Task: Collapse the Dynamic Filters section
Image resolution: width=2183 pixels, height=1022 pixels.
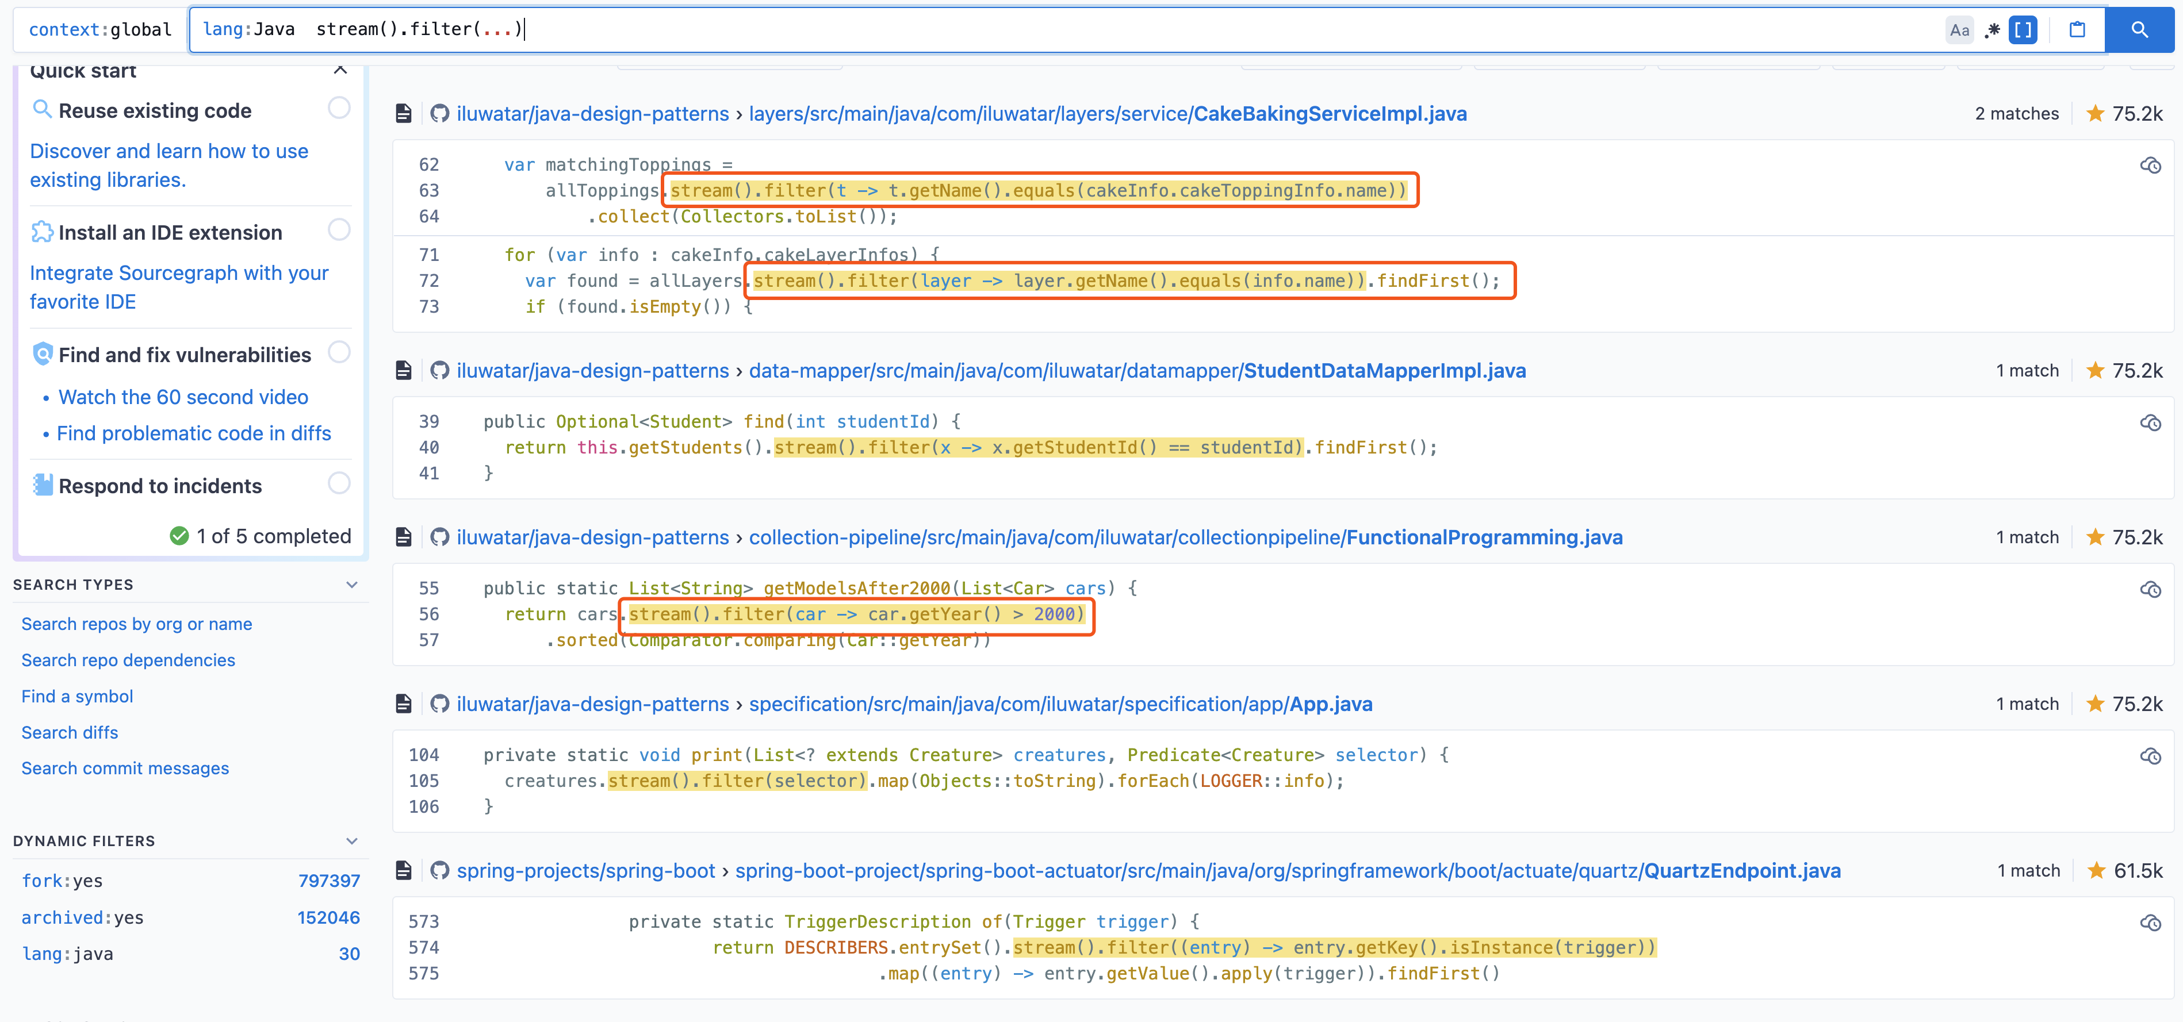Action: [352, 842]
